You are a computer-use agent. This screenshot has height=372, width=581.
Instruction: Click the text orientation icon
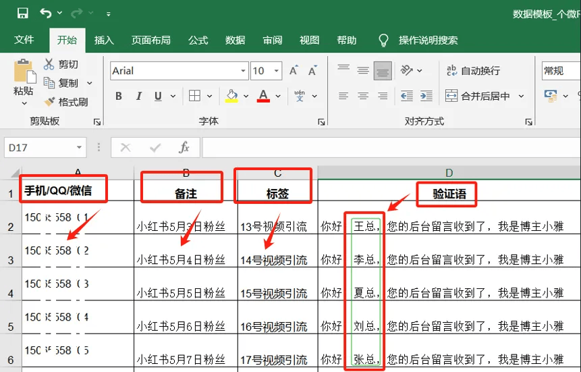click(x=407, y=70)
